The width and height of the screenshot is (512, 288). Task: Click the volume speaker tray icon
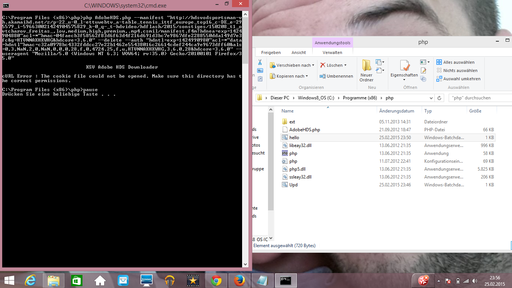pos(475,281)
